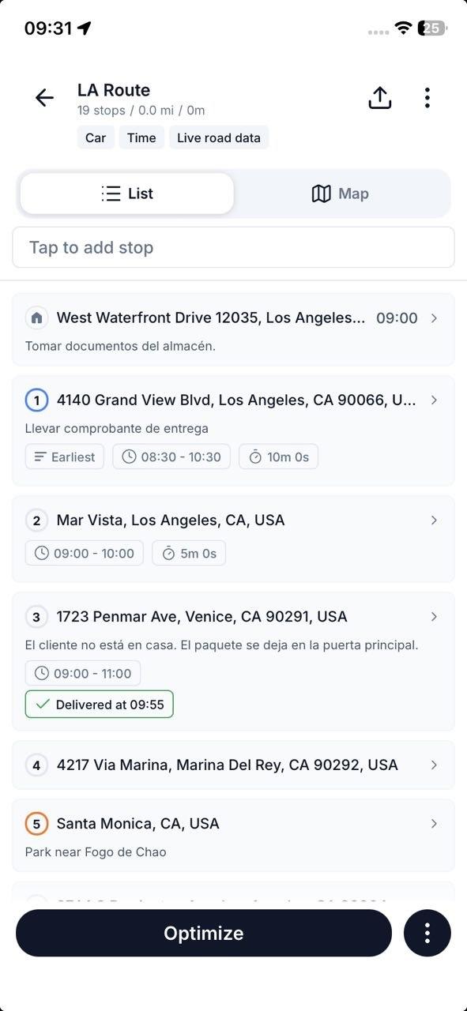Click the green Delivered at 09:55 badge

point(99,704)
